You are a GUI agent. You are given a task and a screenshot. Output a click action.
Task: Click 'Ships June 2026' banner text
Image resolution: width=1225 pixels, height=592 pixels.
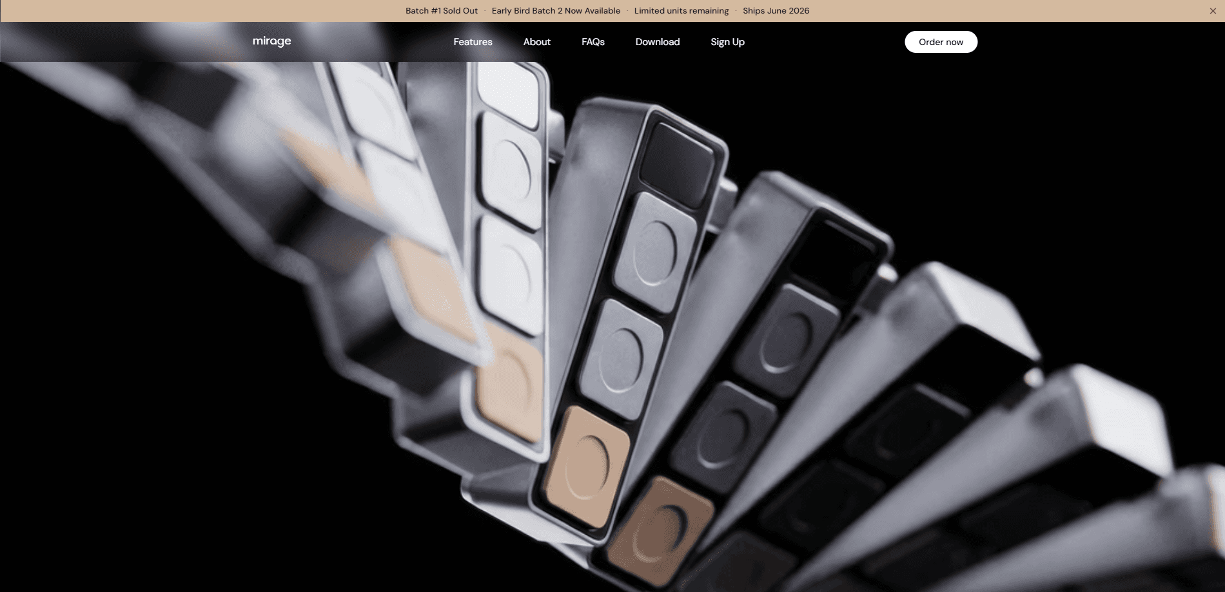click(776, 11)
